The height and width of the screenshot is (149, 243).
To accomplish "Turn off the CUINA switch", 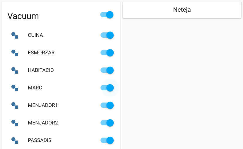I will click(x=107, y=35).
